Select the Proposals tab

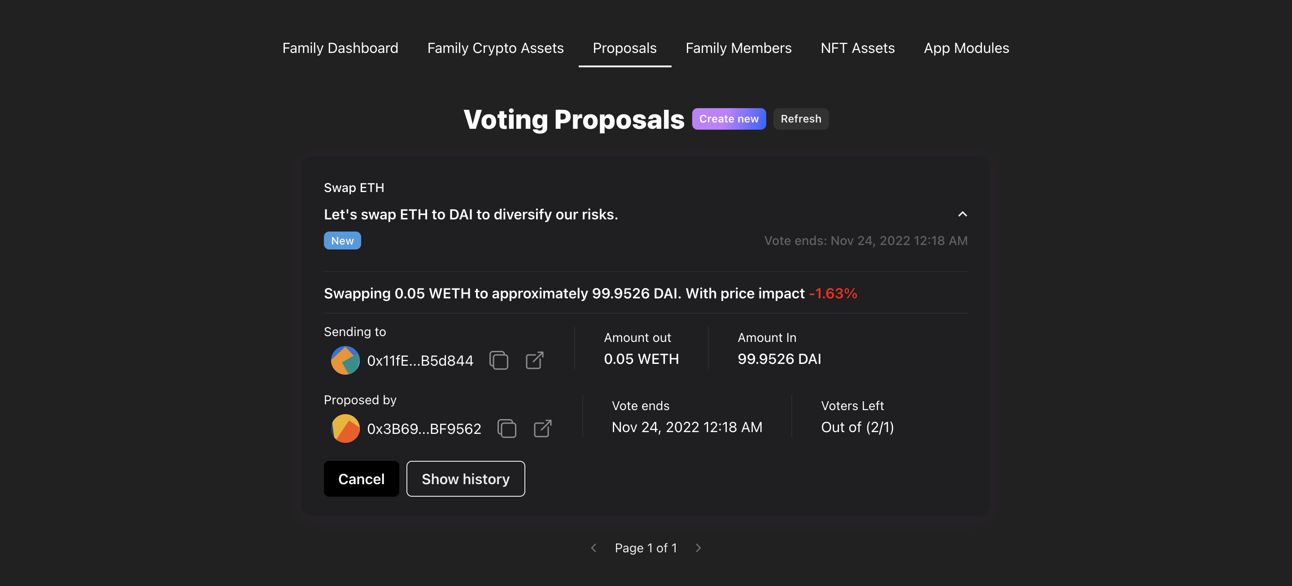coord(624,48)
